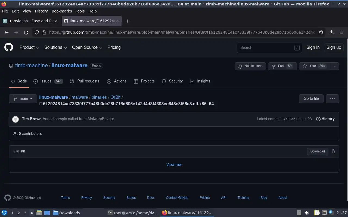The width and height of the screenshot is (348, 217).
Task: Open the Insights tab
Action: pyautogui.click(x=200, y=81)
